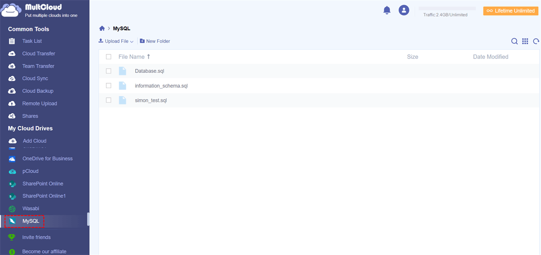541x255 pixels.
Task: Click the Lifetime Unlimited button
Action: pos(510,11)
